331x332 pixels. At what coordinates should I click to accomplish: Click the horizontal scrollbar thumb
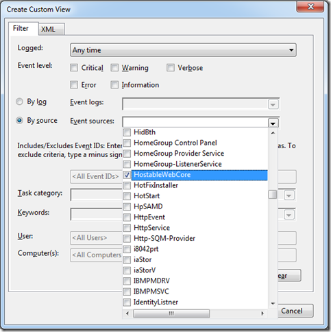[x=171, y=313]
